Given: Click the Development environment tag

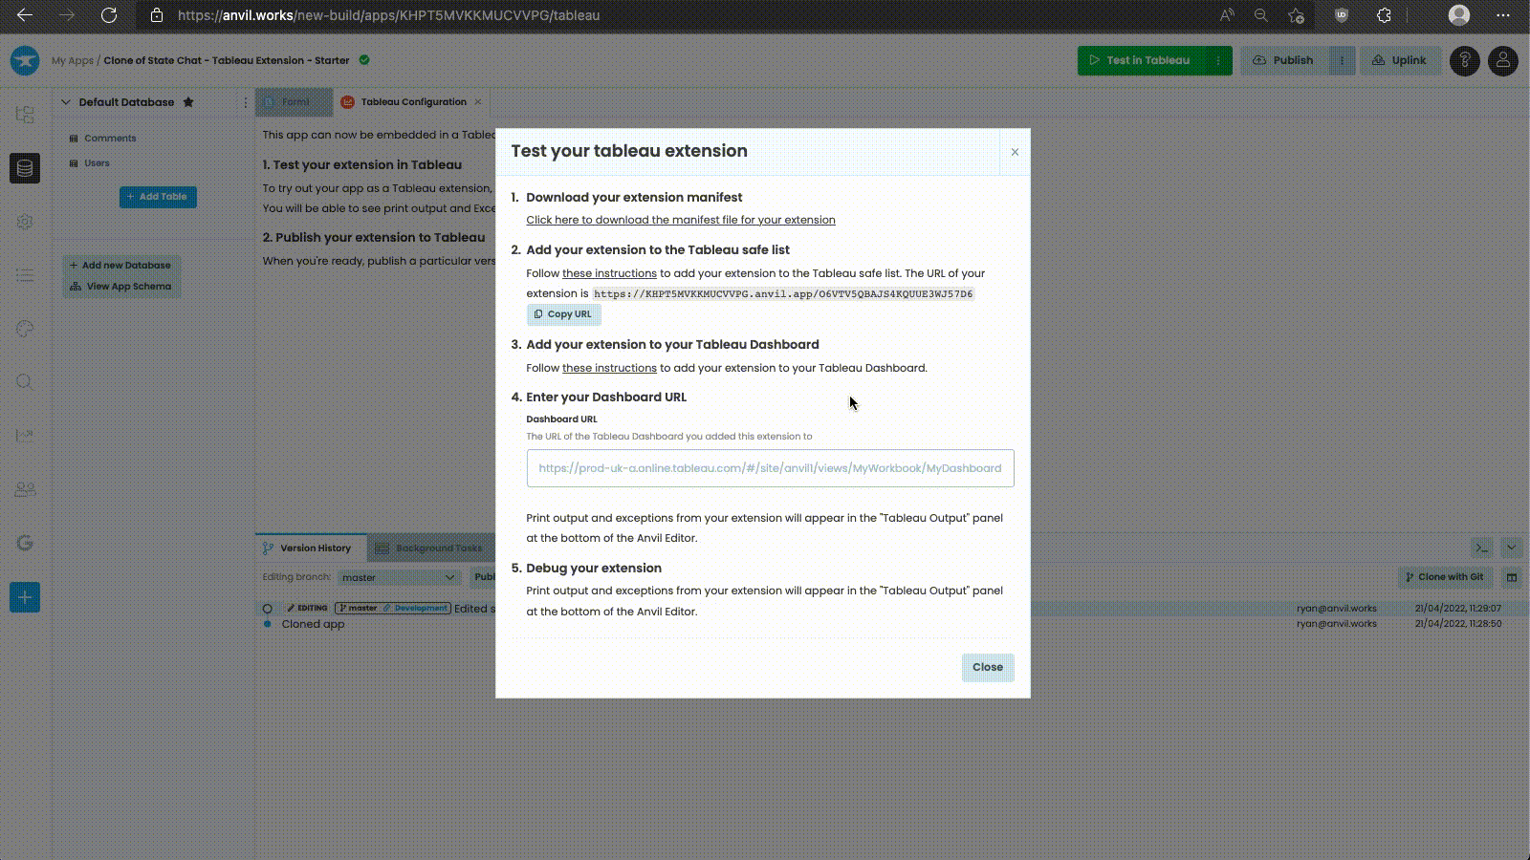Looking at the screenshot, I should (416, 608).
